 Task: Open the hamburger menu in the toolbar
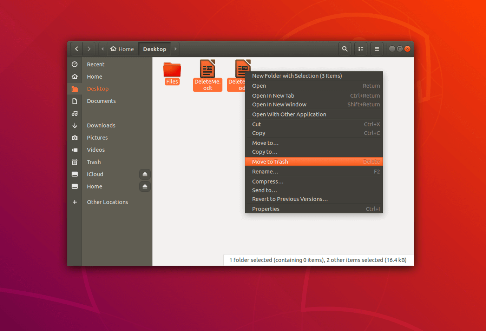(x=377, y=48)
